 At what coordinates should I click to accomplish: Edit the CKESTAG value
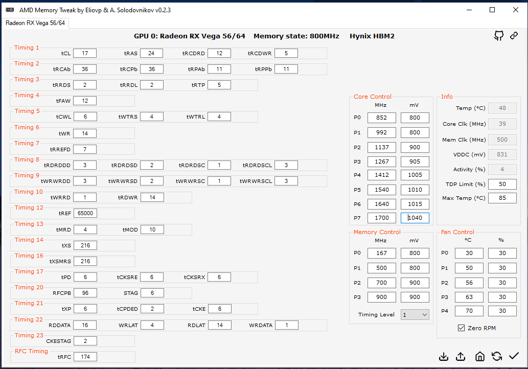(x=85, y=341)
